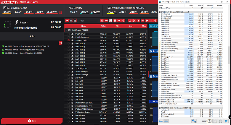Screen dimensions: 231x125
Task: Check the Core 0 VID checkbox
Action: 68,78
